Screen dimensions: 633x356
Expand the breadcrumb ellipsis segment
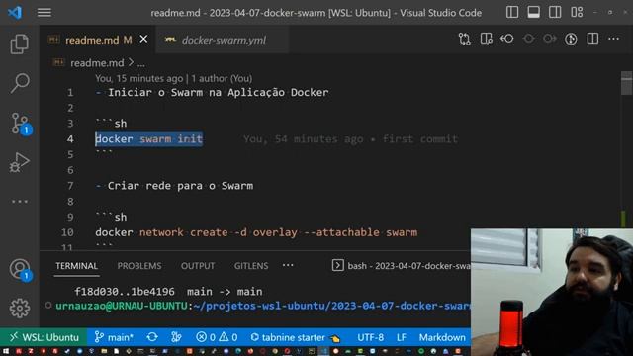click(140, 63)
